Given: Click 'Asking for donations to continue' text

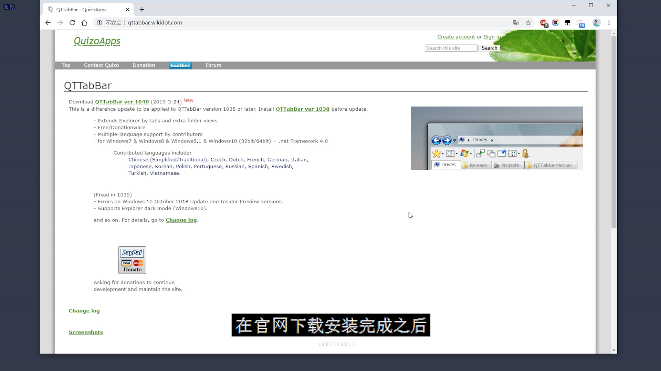Looking at the screenshot, I should click(134, 282).
